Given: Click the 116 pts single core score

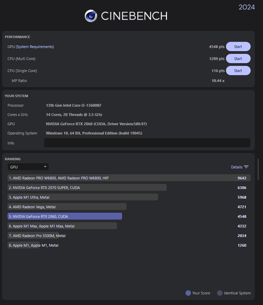Looking at the screenshot, I should coord(218,71).
